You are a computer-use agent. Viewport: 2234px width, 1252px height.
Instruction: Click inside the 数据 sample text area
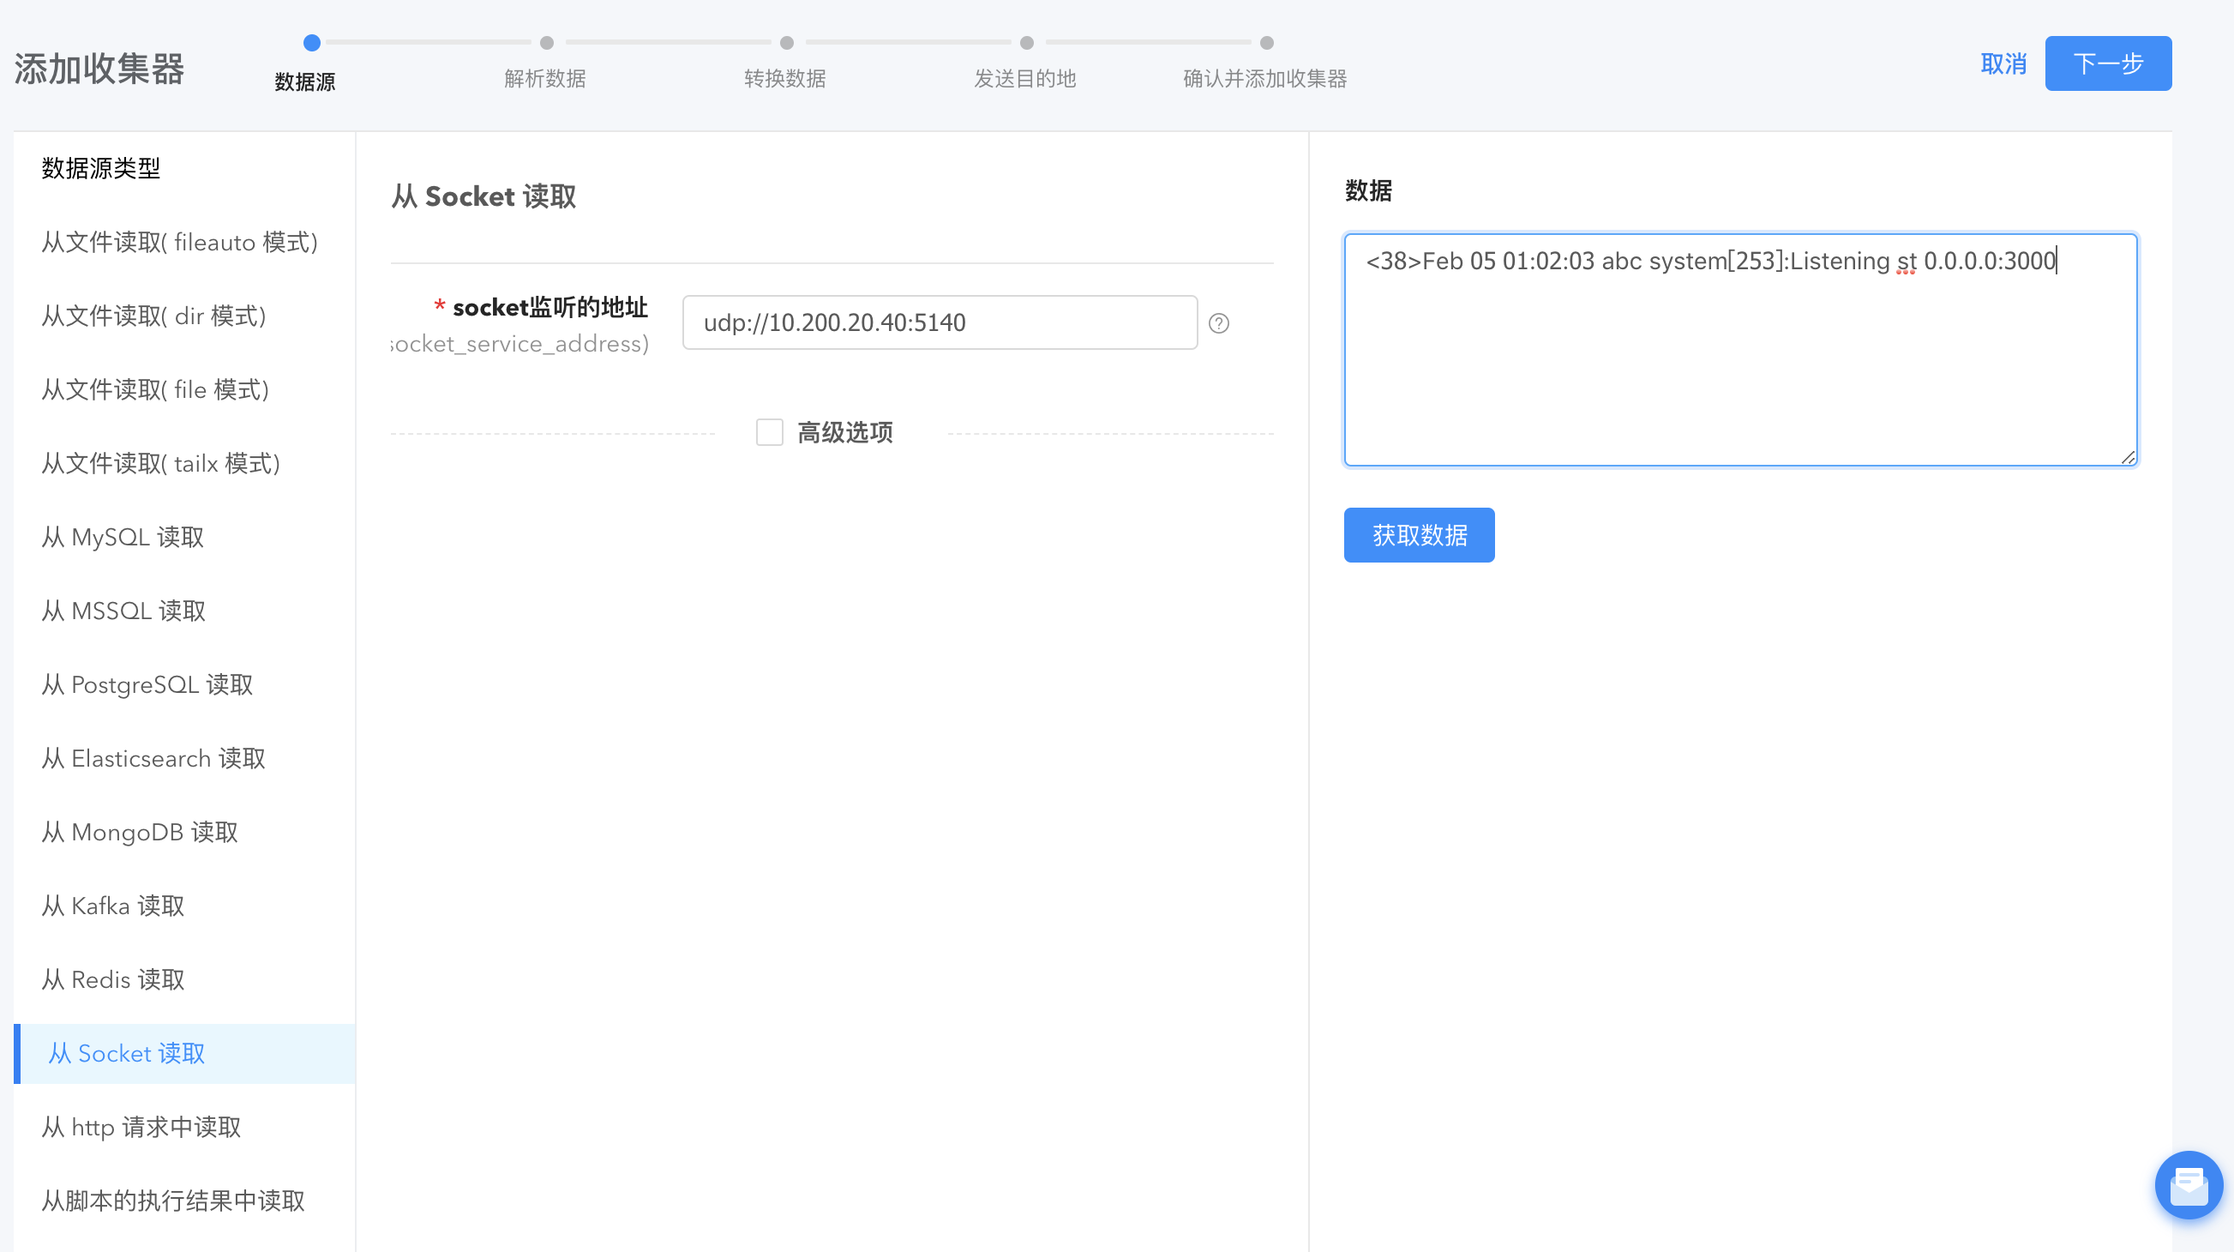[x=1740, y=350]
